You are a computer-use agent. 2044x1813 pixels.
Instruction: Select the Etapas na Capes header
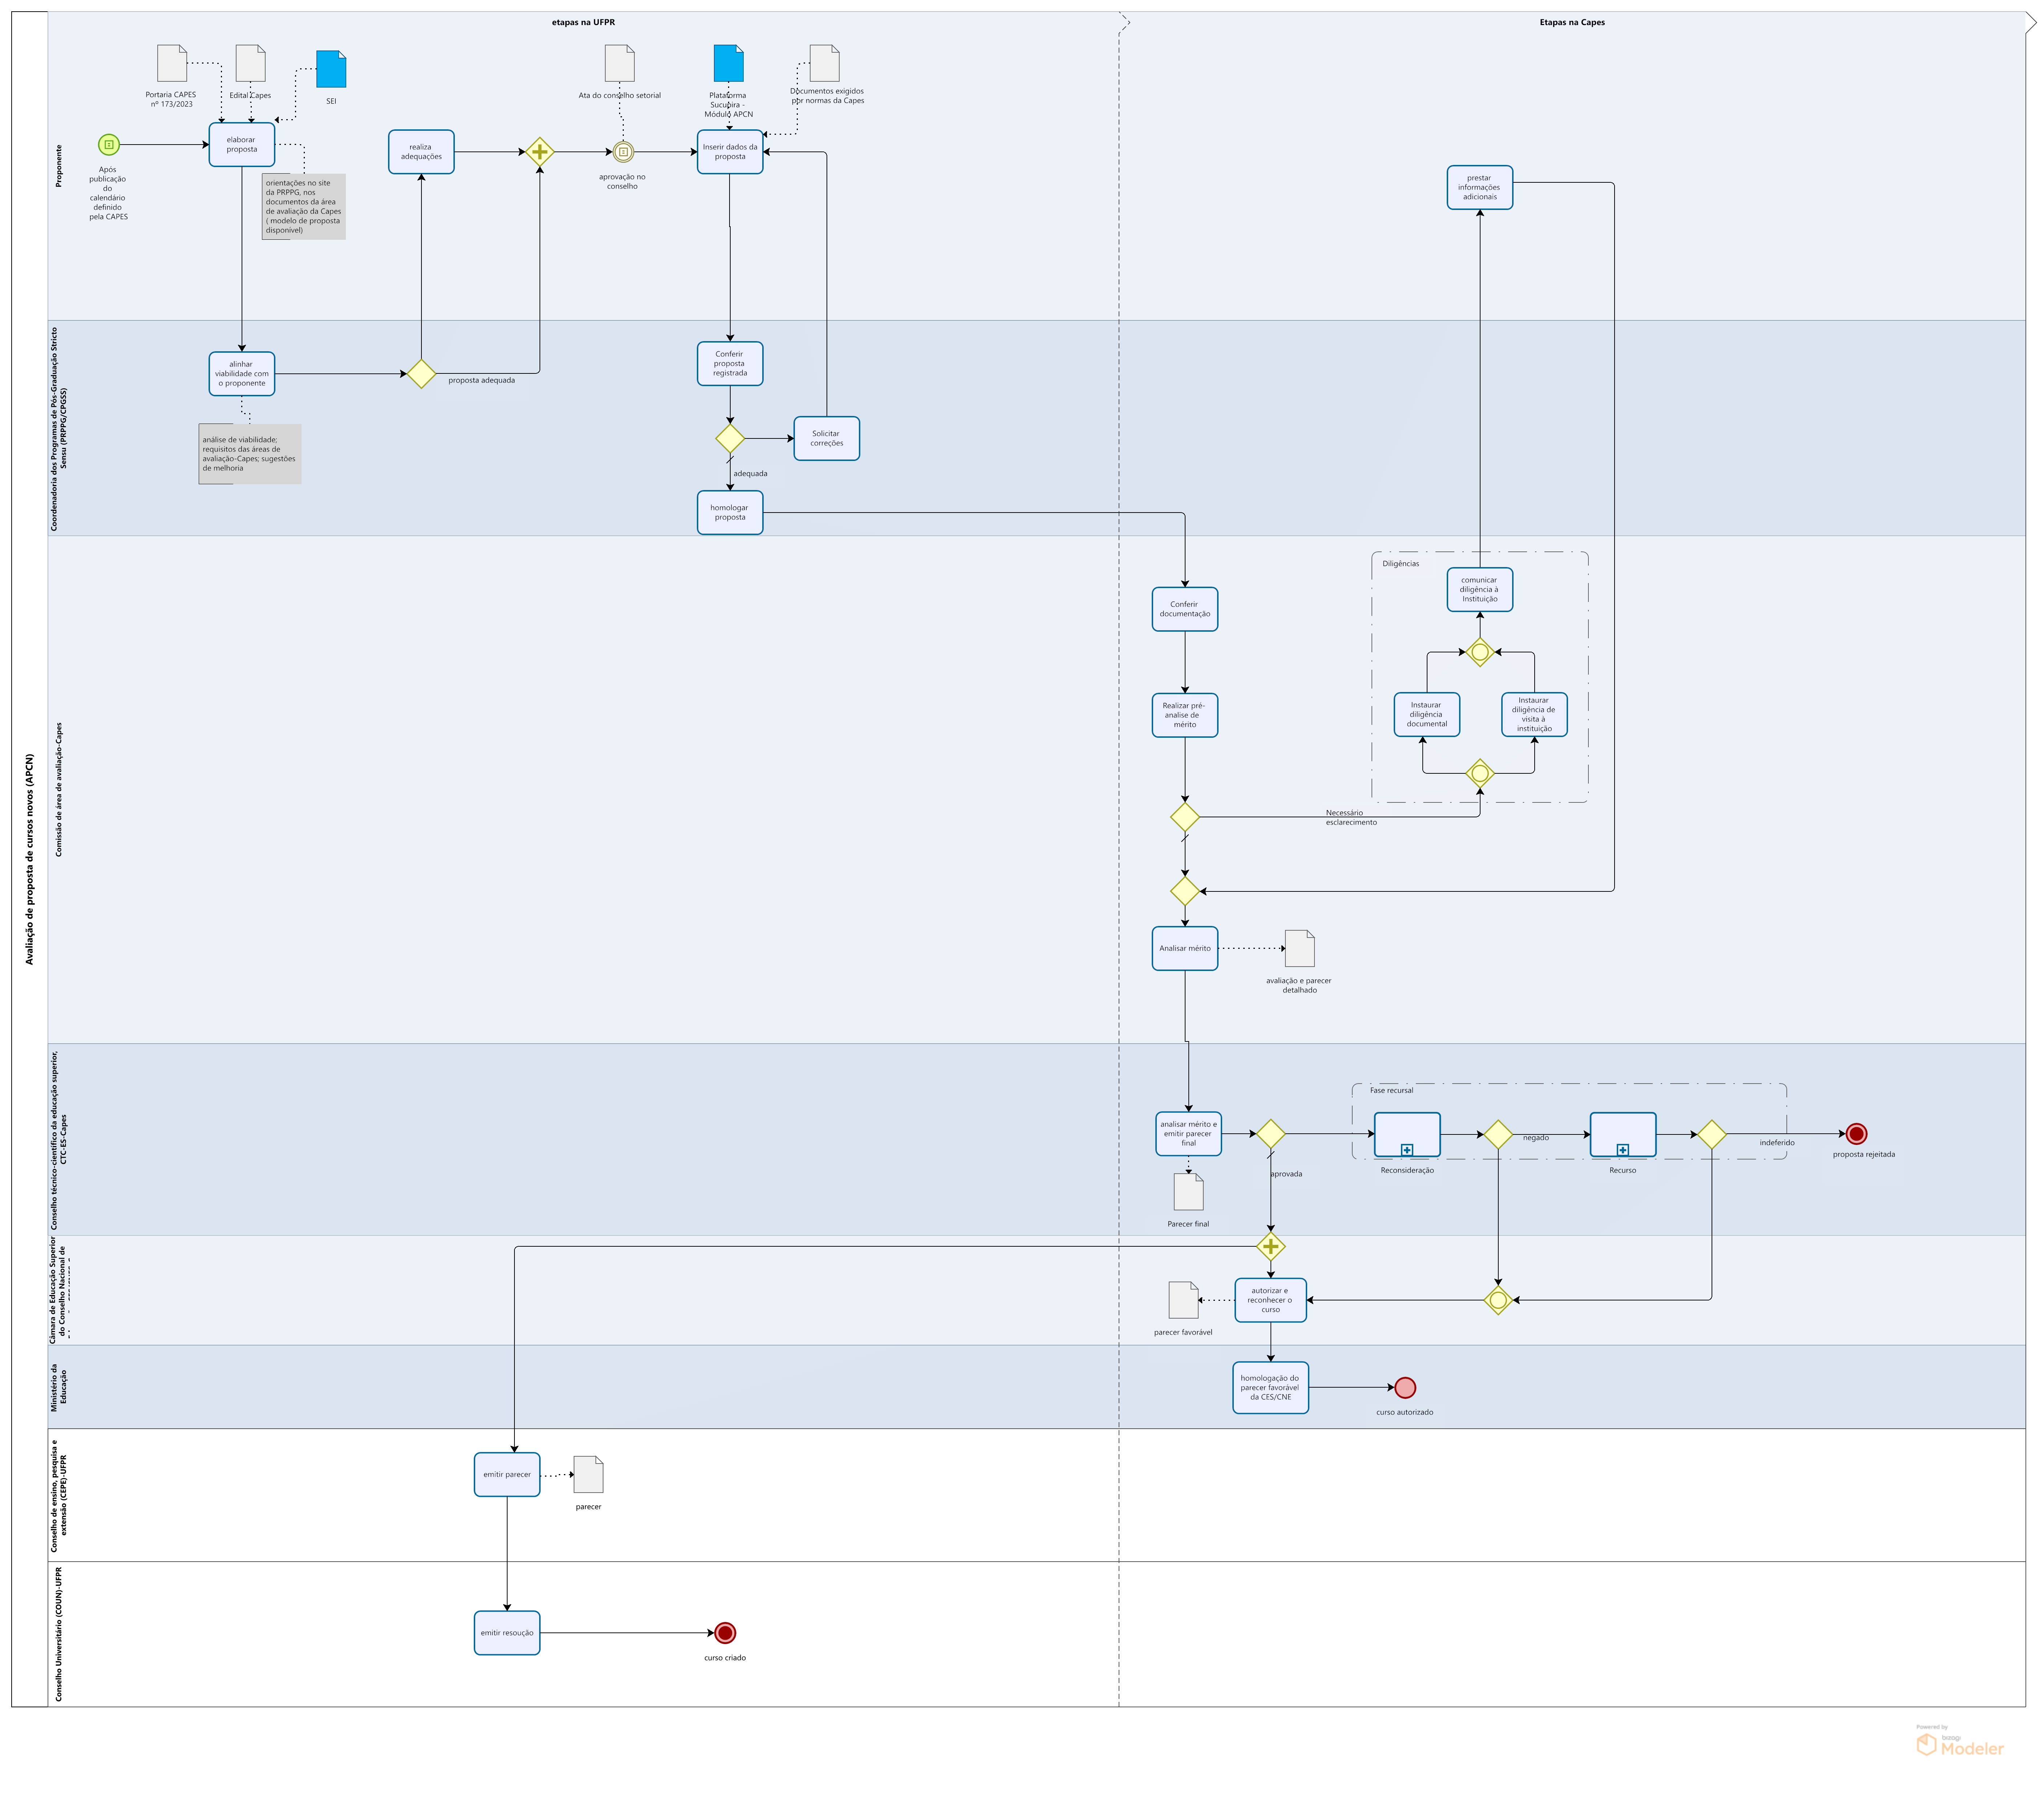point(1572,22)
